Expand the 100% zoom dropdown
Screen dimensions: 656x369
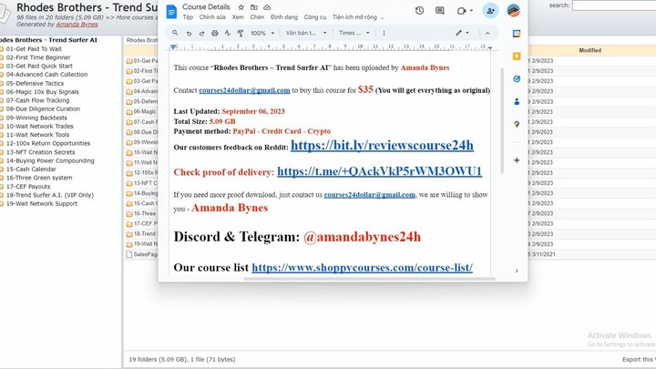click(x=261, y=33)
